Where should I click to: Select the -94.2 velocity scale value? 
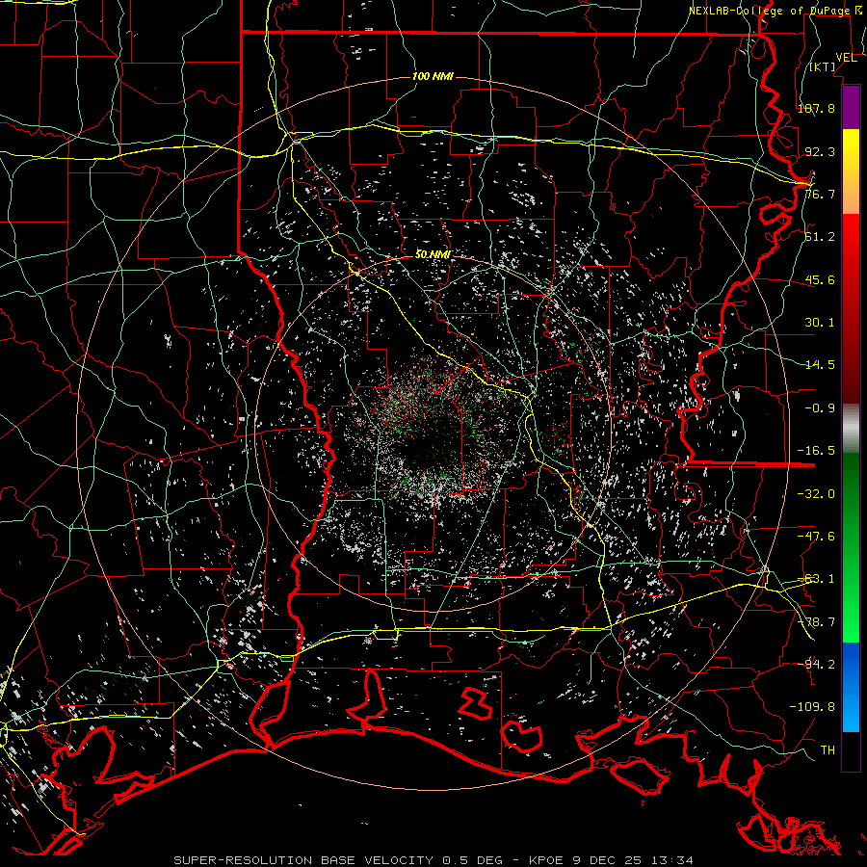click(816, 665)
